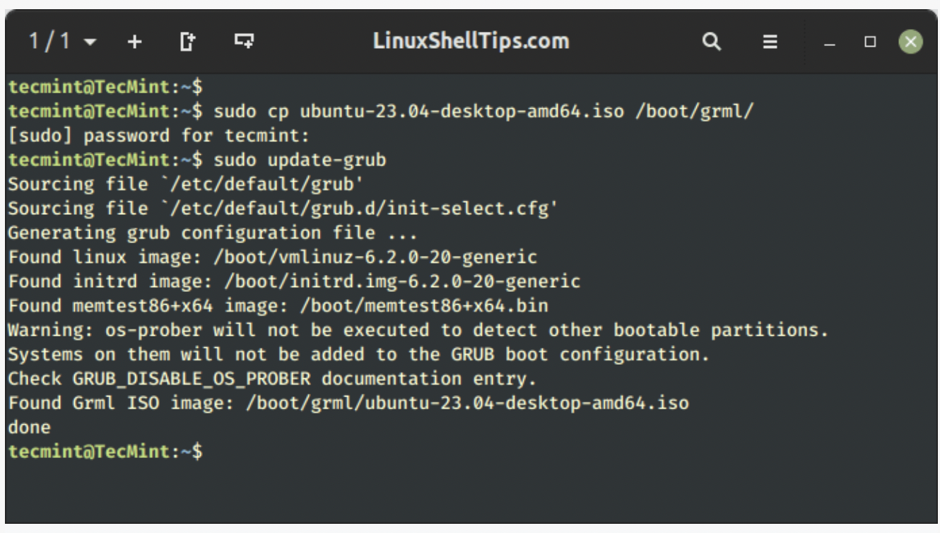Open the terminal search tool
The width and height of the screenshot is (940, 533).
click(712, 42)
